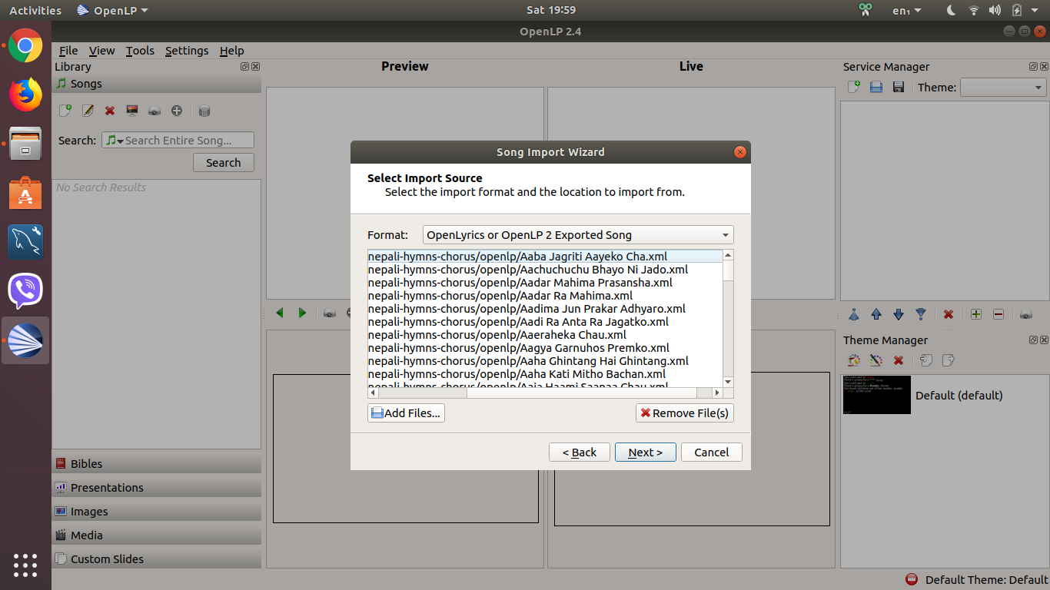Screen dimensions: 1050x590
Task: Move service item down one position
Action: (x=898, y=314)
